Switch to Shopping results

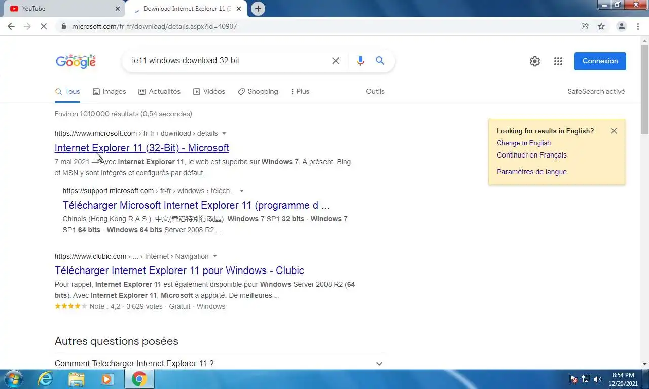258,92
